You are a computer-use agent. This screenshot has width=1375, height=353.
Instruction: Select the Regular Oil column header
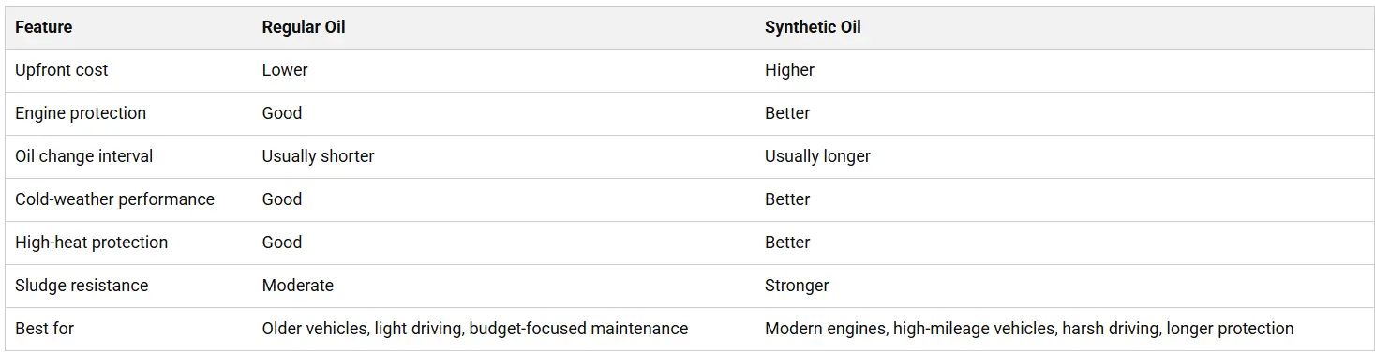(x=304, y=27)
